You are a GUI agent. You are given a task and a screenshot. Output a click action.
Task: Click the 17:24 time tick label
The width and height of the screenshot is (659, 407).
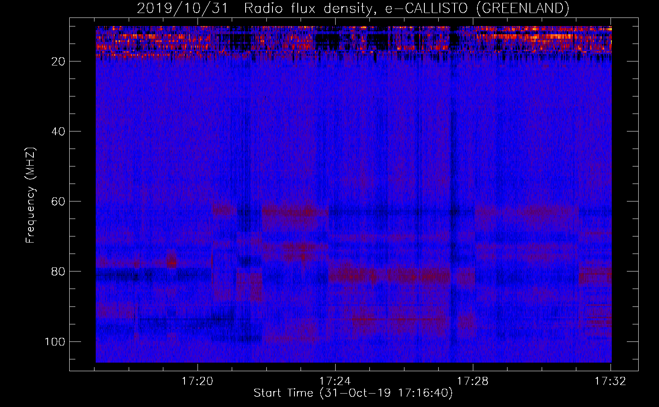click(x=335, y=381)
